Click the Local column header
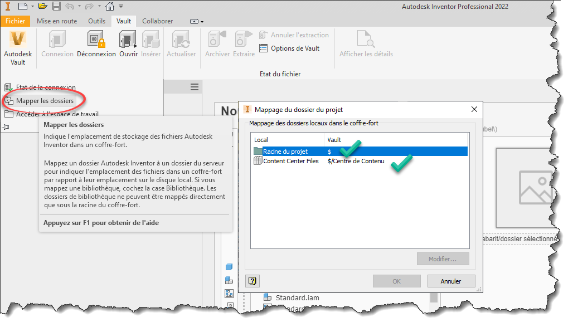This screenshot has height=327, width=573. tap(288, 140)
